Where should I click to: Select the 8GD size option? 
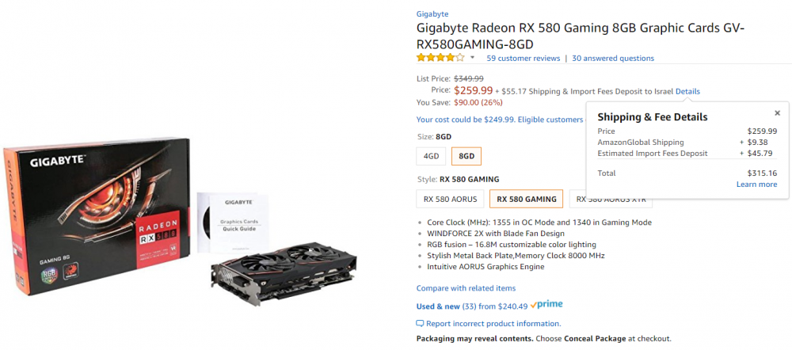pyautogui.click(x=466, y=156)
